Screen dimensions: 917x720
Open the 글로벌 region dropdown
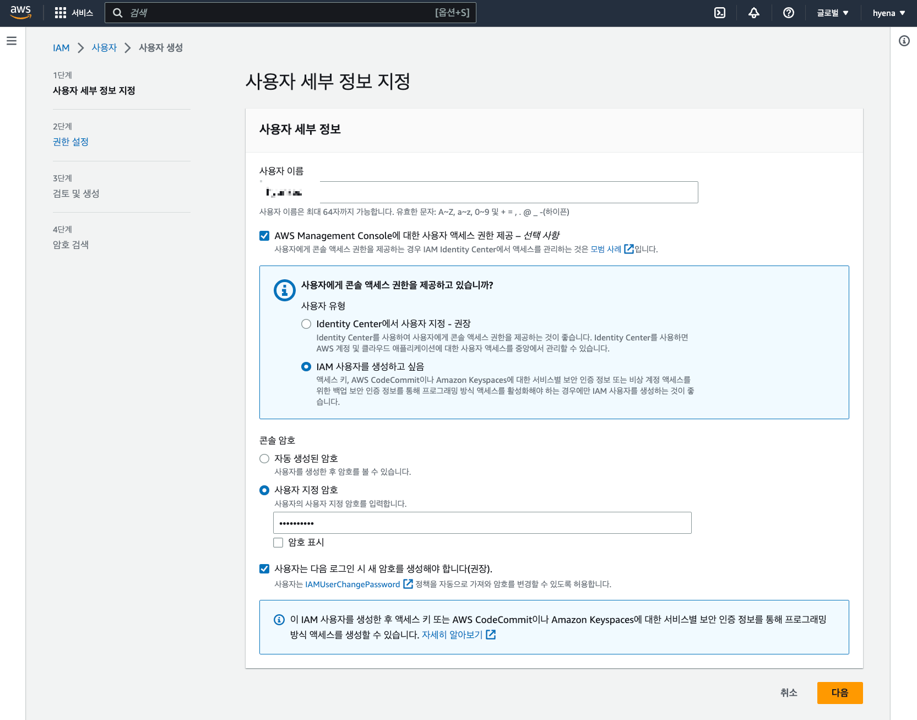click(832, 13)
